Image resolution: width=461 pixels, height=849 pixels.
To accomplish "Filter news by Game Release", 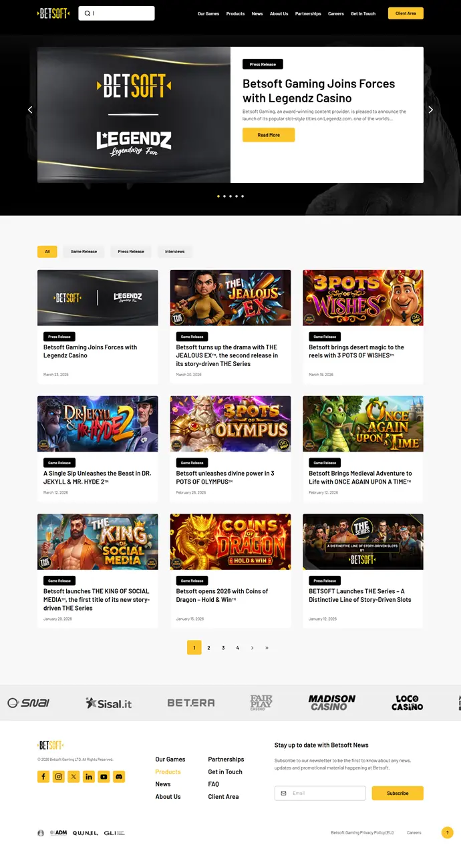I will pos(84,252).
